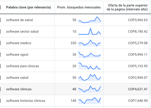Click the trend sparkline for software de salud
The image size is (151, 108).
tap(90, 20)
